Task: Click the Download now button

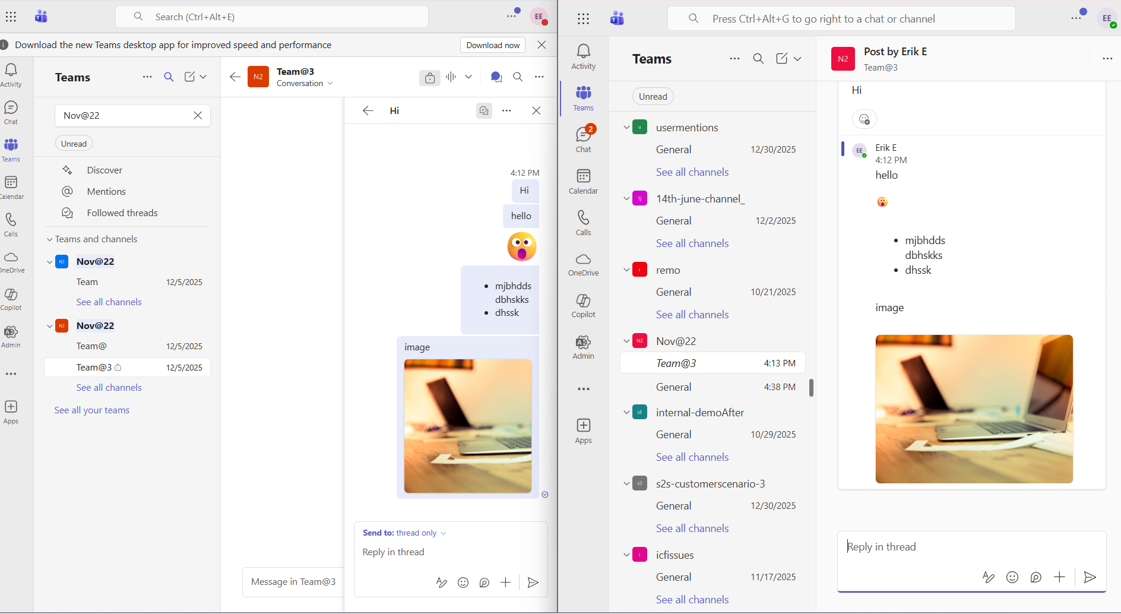Action: click(492, 45)
